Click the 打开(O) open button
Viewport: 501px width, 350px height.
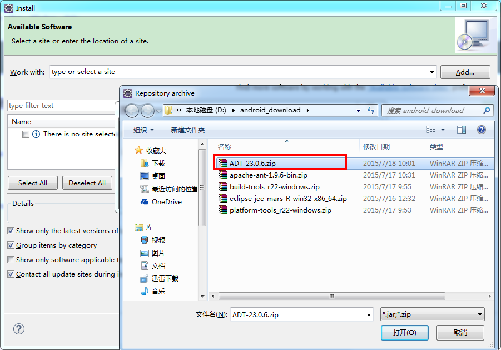404,333
